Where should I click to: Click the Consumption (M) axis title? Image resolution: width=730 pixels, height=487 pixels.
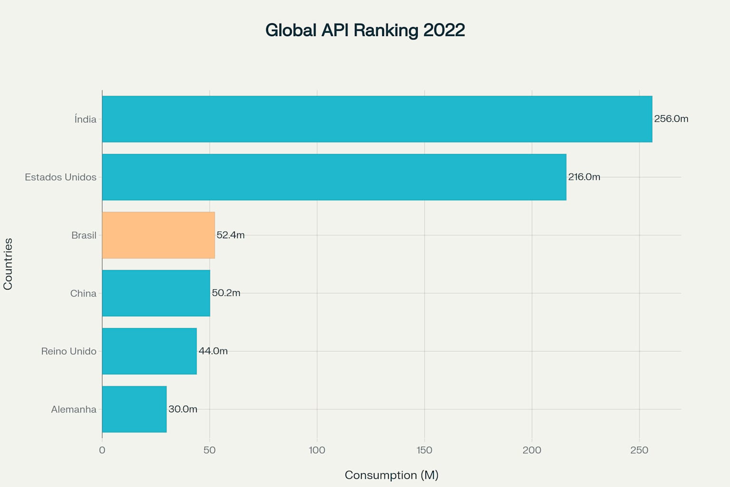(392, 474)
